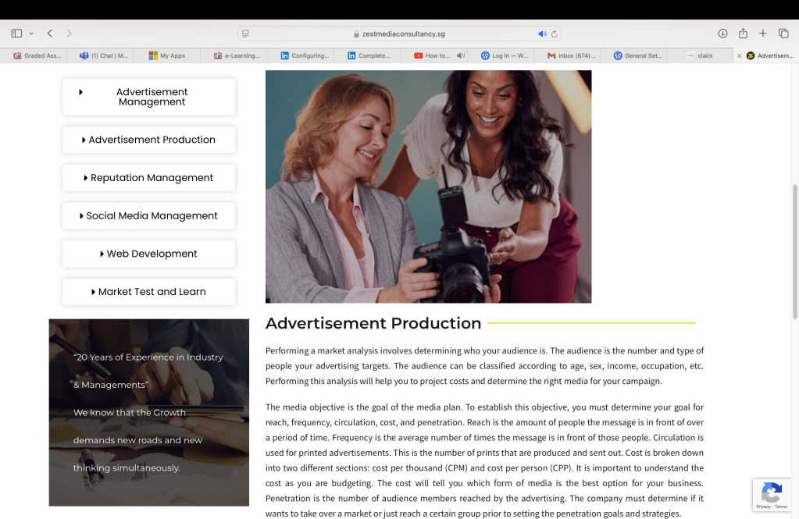Open a new tab with plus icon
The image size is (799, 519).
pos(763,34)
